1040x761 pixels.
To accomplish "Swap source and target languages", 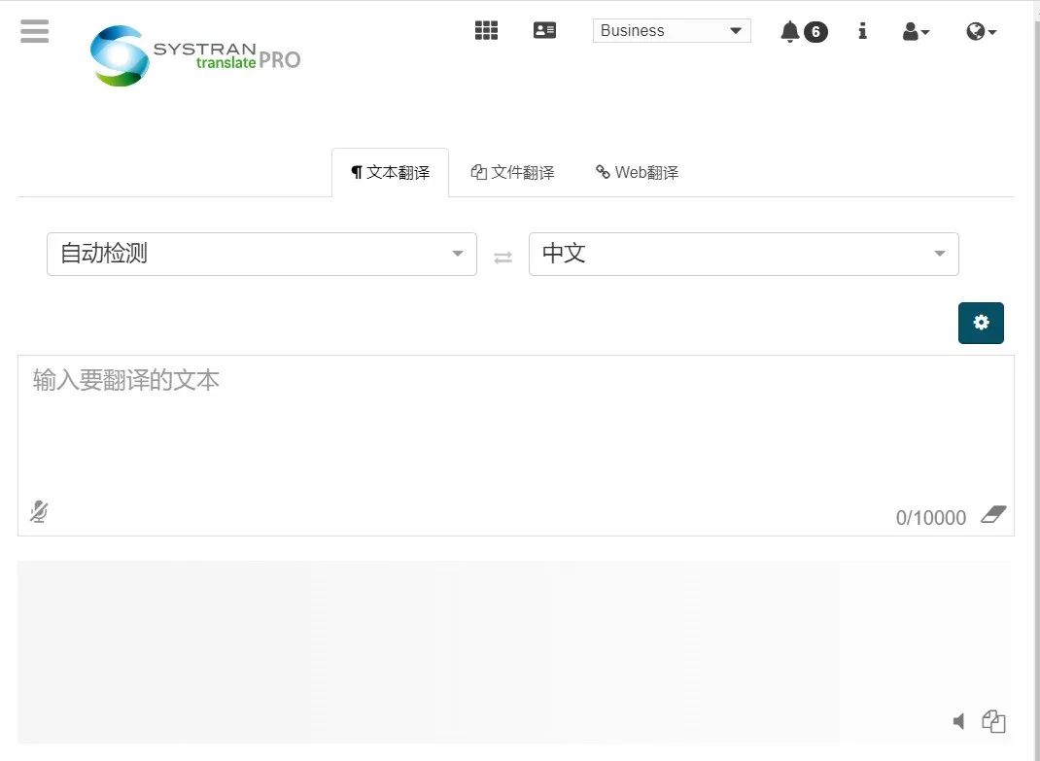I will pyautogui.click(x=503, y=257).
